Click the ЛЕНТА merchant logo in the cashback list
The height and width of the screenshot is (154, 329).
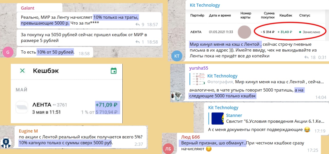[22, 107]
